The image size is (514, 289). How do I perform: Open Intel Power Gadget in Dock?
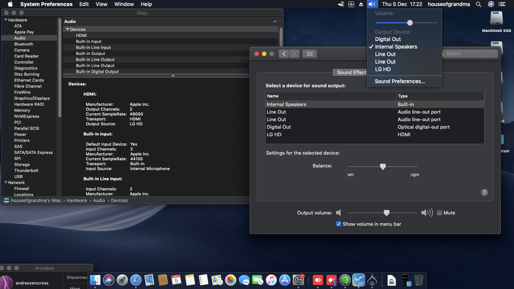click(x=359, y=280)
